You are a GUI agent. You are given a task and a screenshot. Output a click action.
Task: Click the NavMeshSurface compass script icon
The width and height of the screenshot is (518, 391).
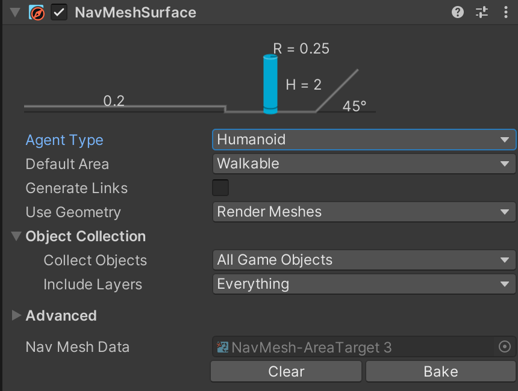pyautogui.click(x=36, y=13)
